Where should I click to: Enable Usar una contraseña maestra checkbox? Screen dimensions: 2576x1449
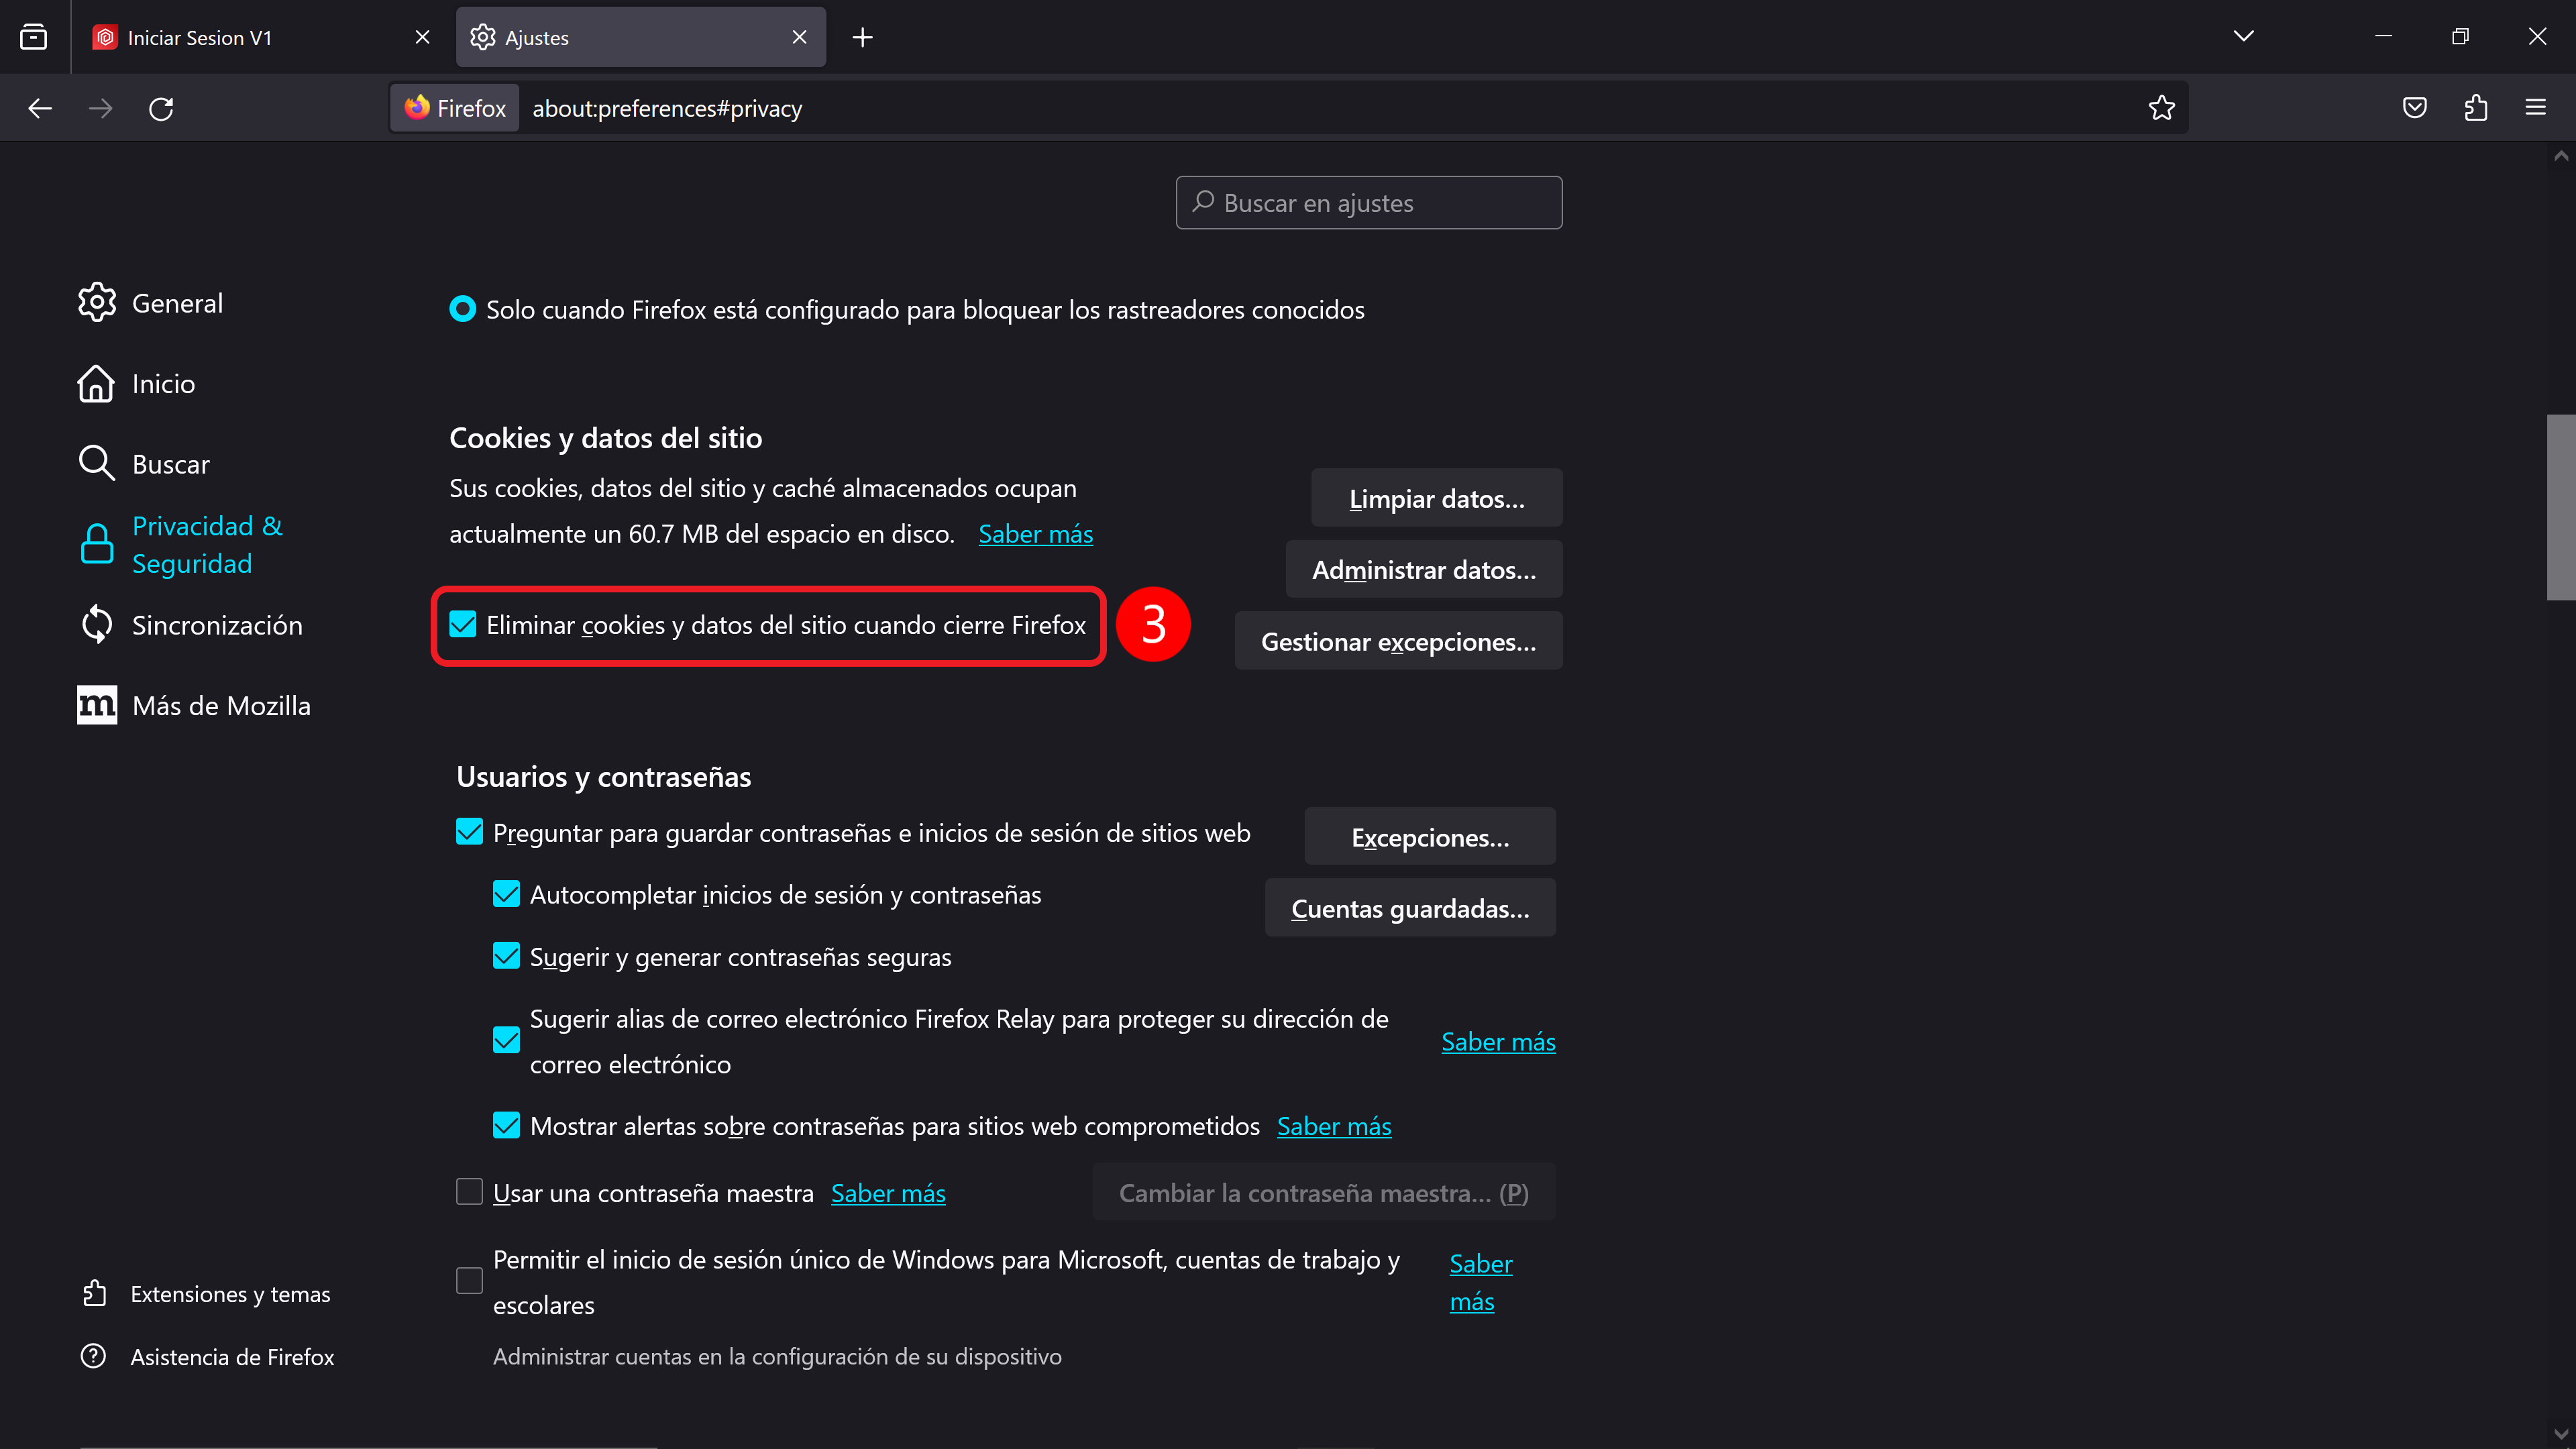click(469, 1192)
